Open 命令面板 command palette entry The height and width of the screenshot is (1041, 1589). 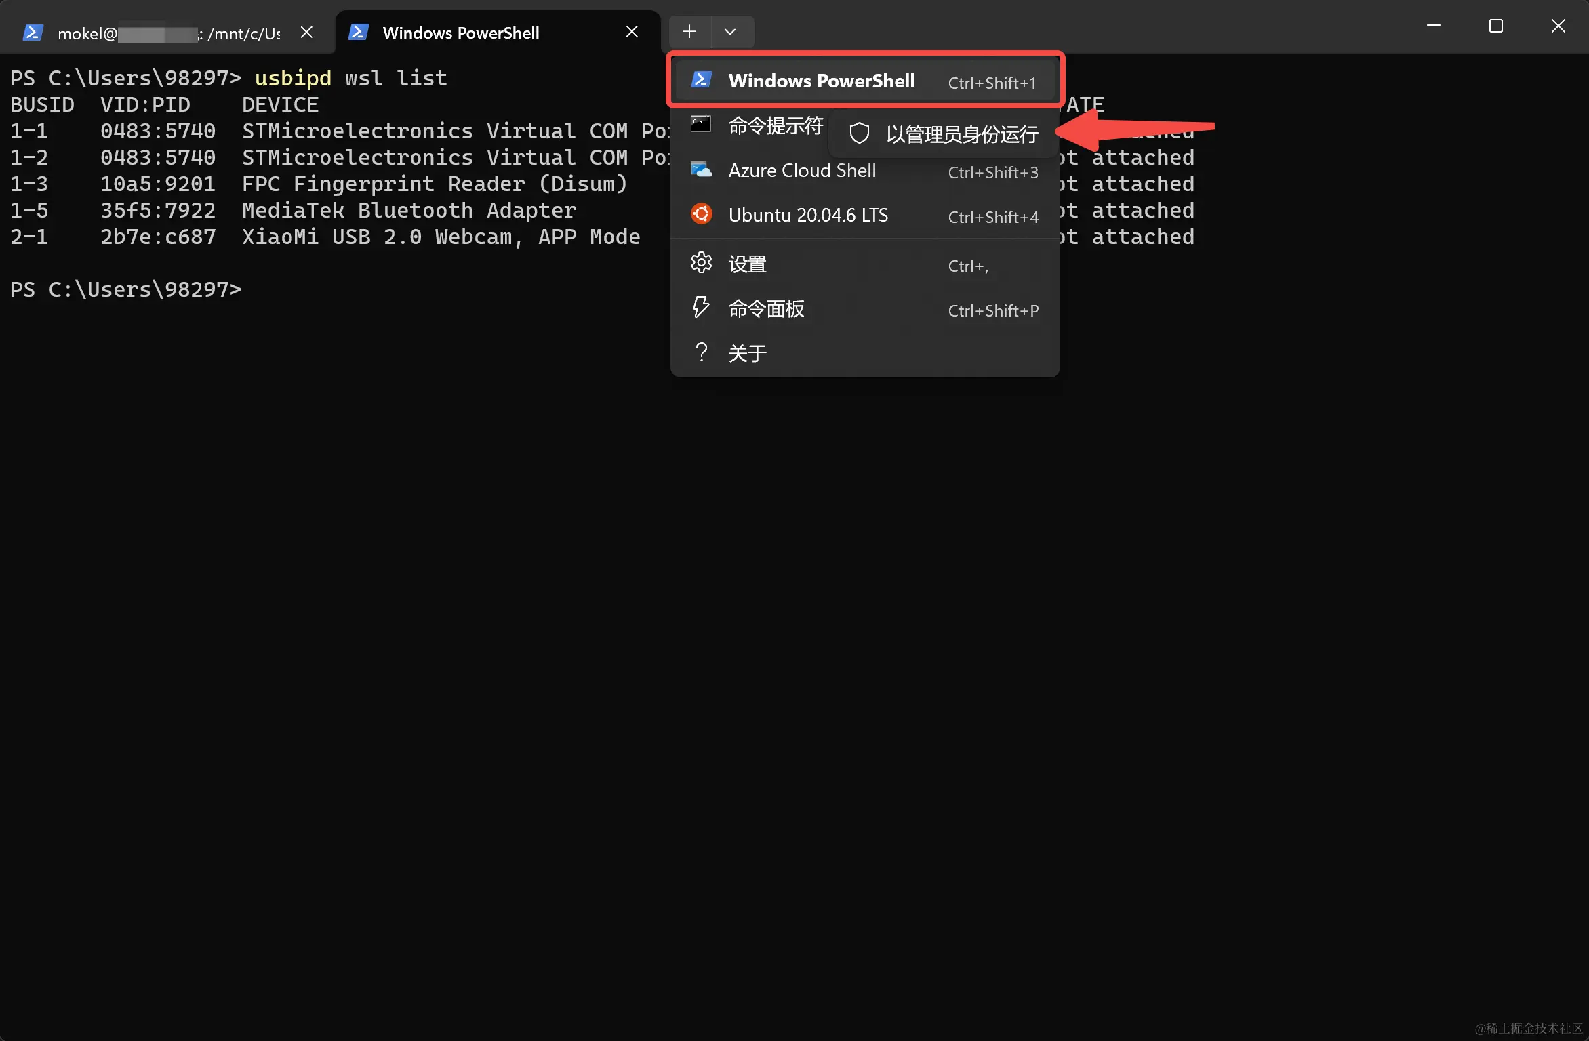[766, 309]
